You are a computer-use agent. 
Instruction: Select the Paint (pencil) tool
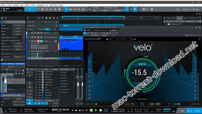tap(47, 9)
